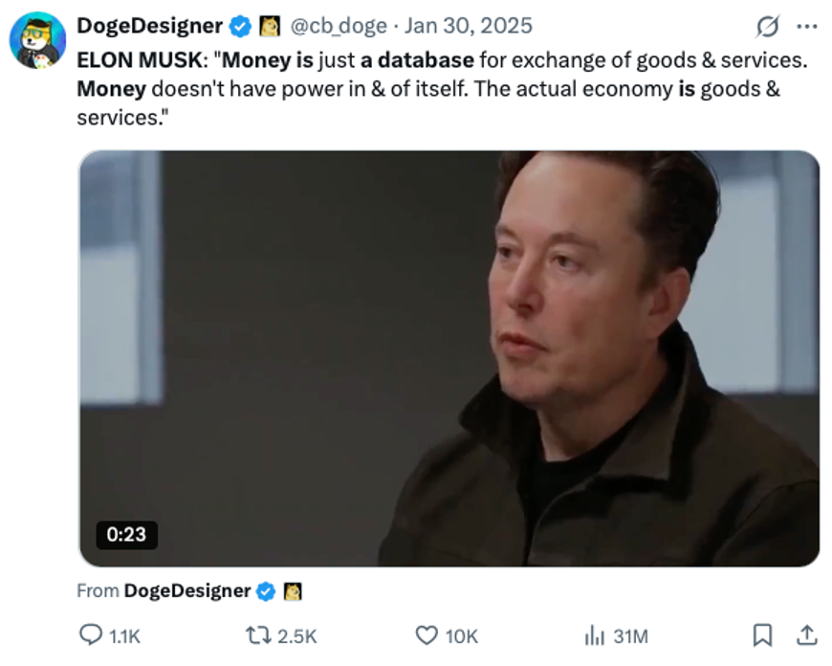This screenshot has width=832, height=666.
Task: Click the share upload icon
Action: tap(807, 635)
